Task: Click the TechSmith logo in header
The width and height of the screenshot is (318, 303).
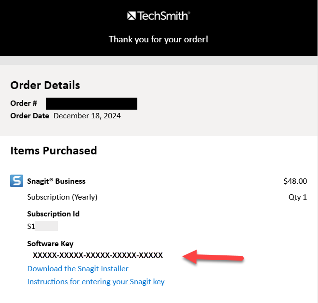Action: click(159, 16)
